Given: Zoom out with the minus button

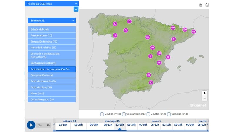Looking at the screenshot, I should [204, 98].
